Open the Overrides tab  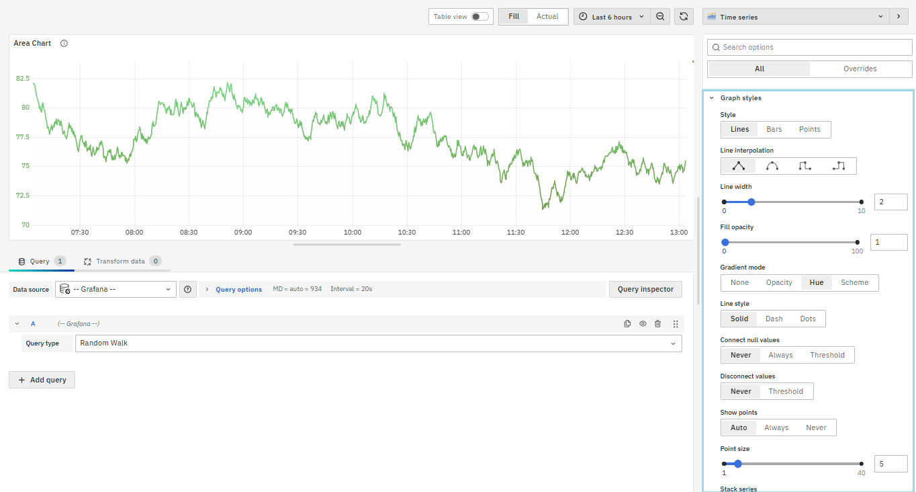[860, 69]
